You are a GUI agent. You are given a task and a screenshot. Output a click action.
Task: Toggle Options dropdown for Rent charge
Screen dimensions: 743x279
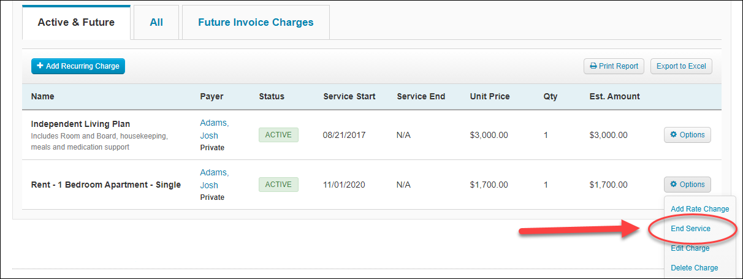[x=687, y=185]
